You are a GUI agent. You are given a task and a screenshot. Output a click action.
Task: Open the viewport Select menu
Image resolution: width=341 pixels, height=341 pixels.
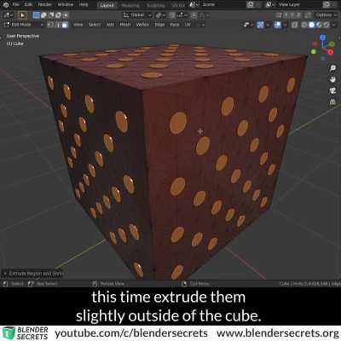coord(95,25)
